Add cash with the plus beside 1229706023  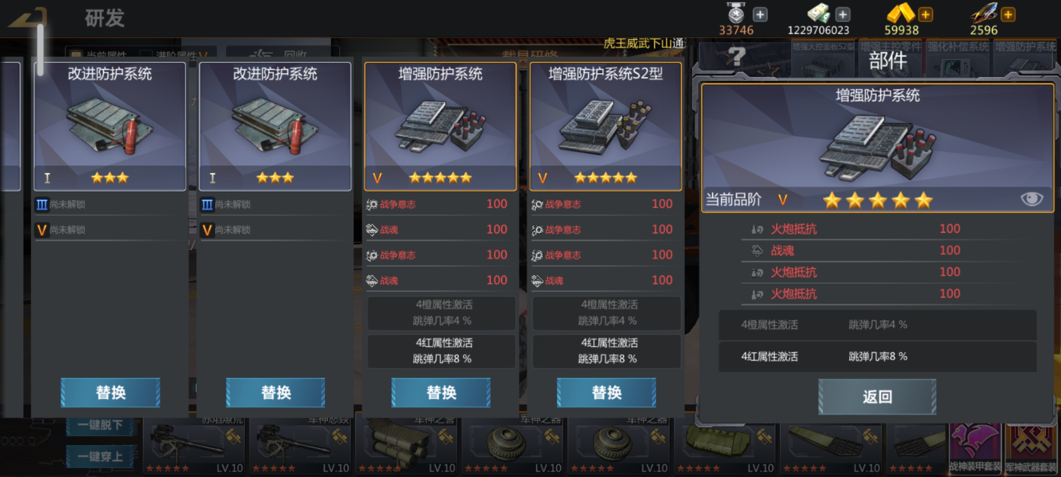843,15
